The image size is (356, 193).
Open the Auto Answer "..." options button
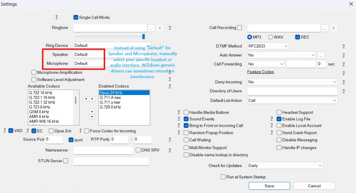click(x=321, y=55)
